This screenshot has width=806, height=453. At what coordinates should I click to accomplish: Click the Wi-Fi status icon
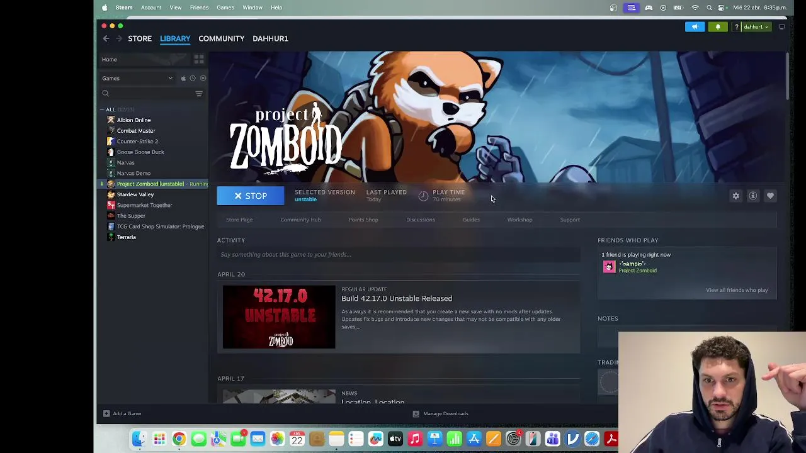(x=695, y=8)
